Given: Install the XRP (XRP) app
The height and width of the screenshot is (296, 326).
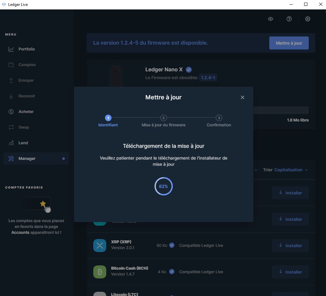Looking at the screenshot, I should point(290,246).
